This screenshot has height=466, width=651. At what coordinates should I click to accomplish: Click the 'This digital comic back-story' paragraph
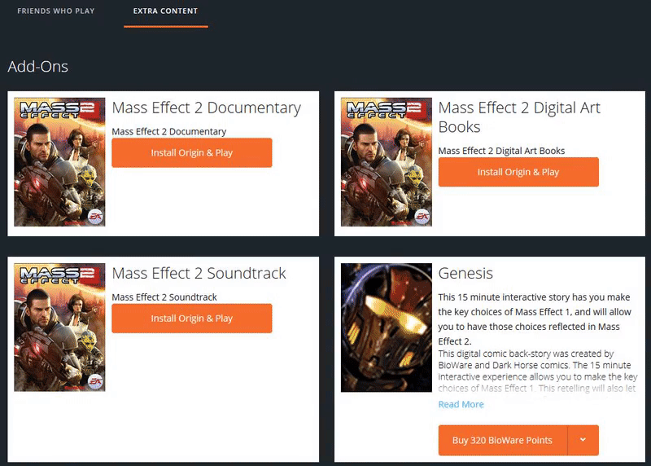538,371
